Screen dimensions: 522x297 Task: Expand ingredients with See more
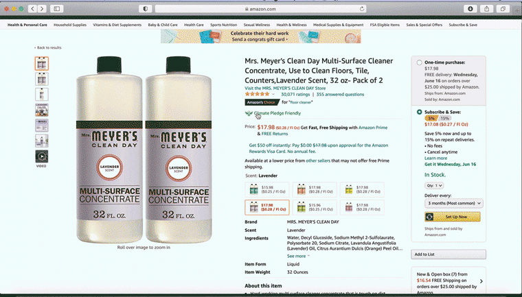coord(298,256)
